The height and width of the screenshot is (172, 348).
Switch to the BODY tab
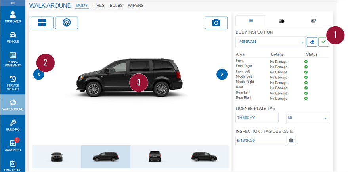[x=82, y=6]
